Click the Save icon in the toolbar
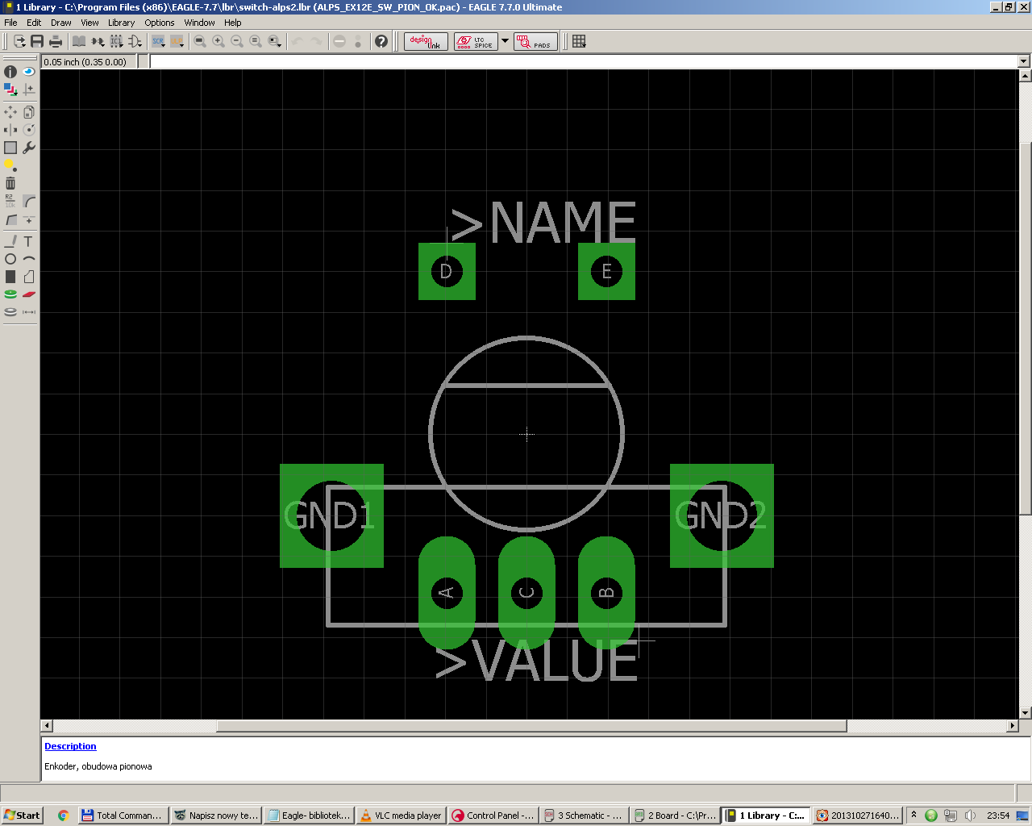Image resolution: width=1032 pixels, height=826 pixels. 37,41
